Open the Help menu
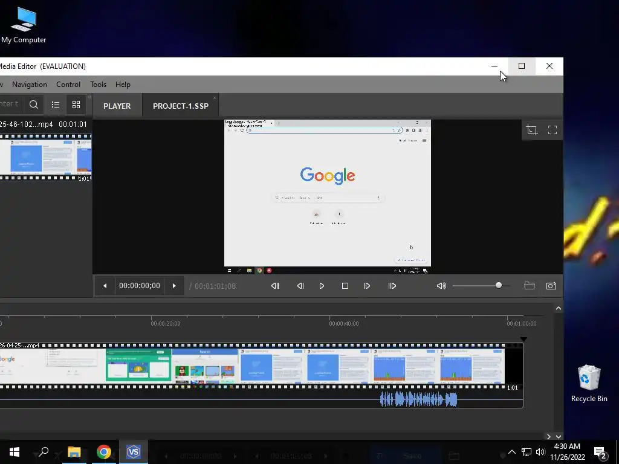619x464 pixels. click(x=123, y=85)
